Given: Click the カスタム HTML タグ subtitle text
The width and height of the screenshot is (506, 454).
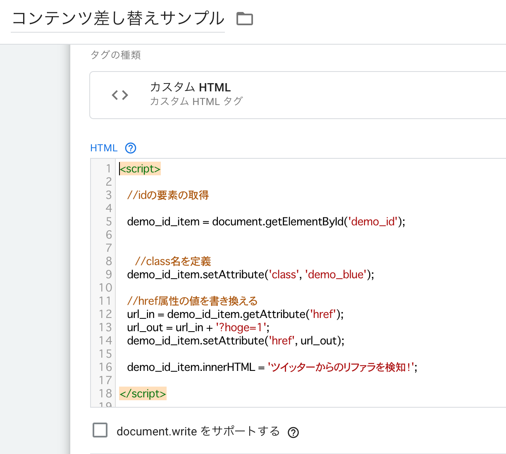Looking at the screenshot, I should [196, 101].
